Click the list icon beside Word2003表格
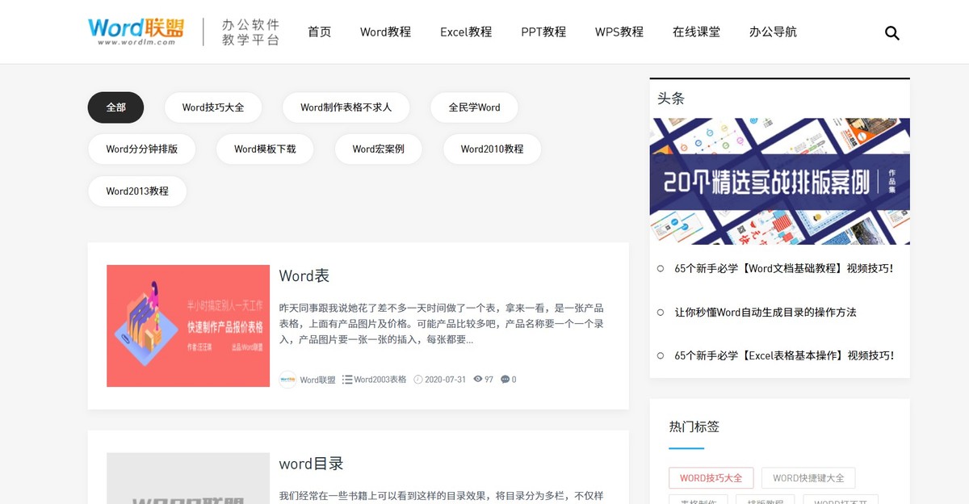The image size is (969, 504). coord(346,379)
